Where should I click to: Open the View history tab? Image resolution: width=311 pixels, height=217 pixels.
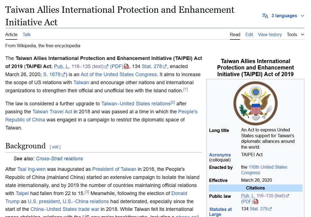click(270, 35)
